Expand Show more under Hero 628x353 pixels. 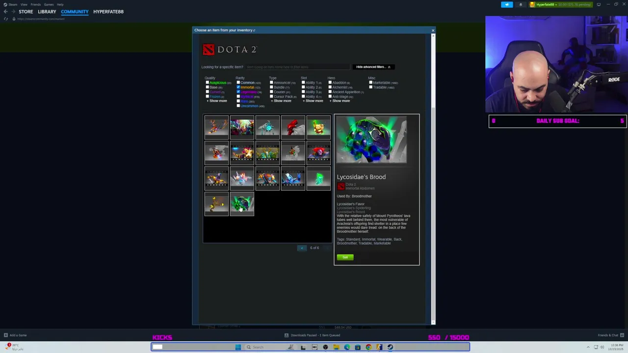coord(340,101)
